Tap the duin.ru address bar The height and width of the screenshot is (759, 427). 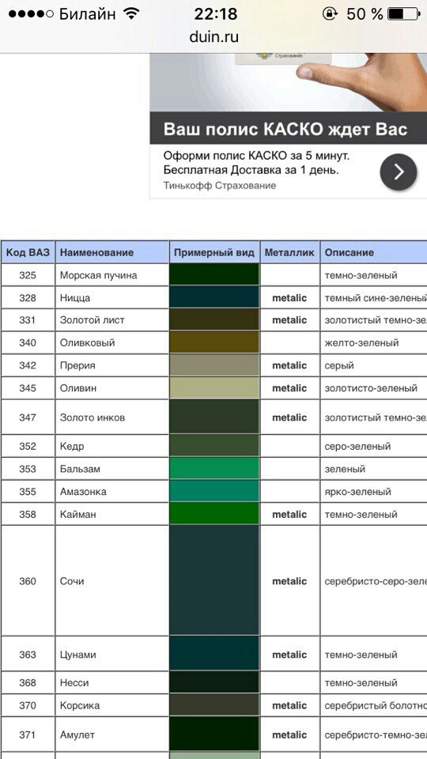point(213,37)
